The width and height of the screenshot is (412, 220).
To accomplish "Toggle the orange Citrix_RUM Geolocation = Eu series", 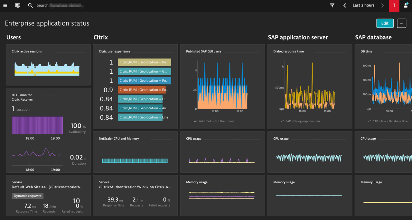I will pyautogui.click(x=144, y=90).
